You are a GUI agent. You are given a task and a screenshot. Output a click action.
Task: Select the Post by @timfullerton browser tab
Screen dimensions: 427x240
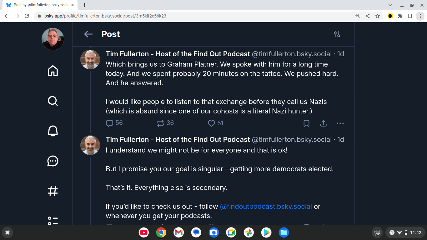click(39, 5)
